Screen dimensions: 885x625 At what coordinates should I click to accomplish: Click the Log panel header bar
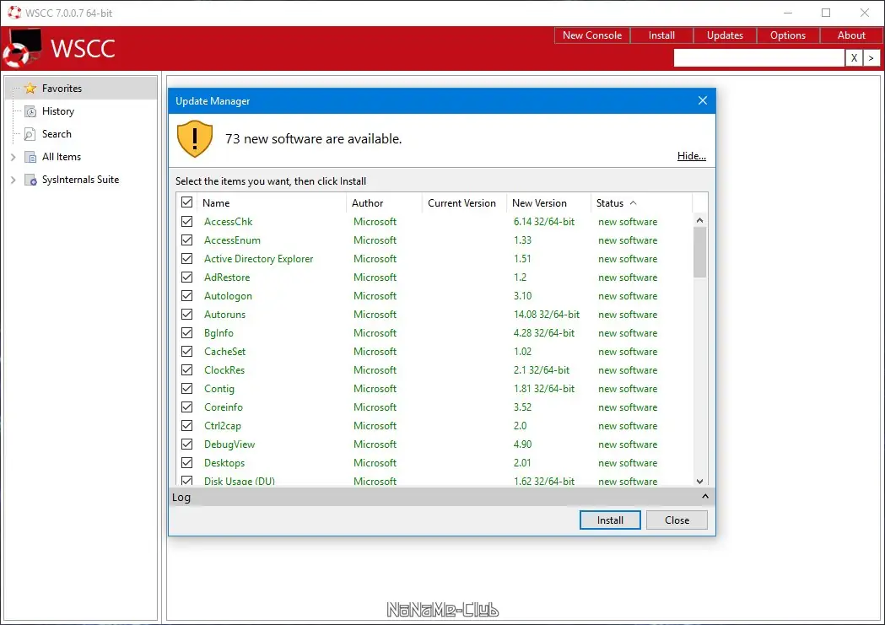(x=441, y=497)
